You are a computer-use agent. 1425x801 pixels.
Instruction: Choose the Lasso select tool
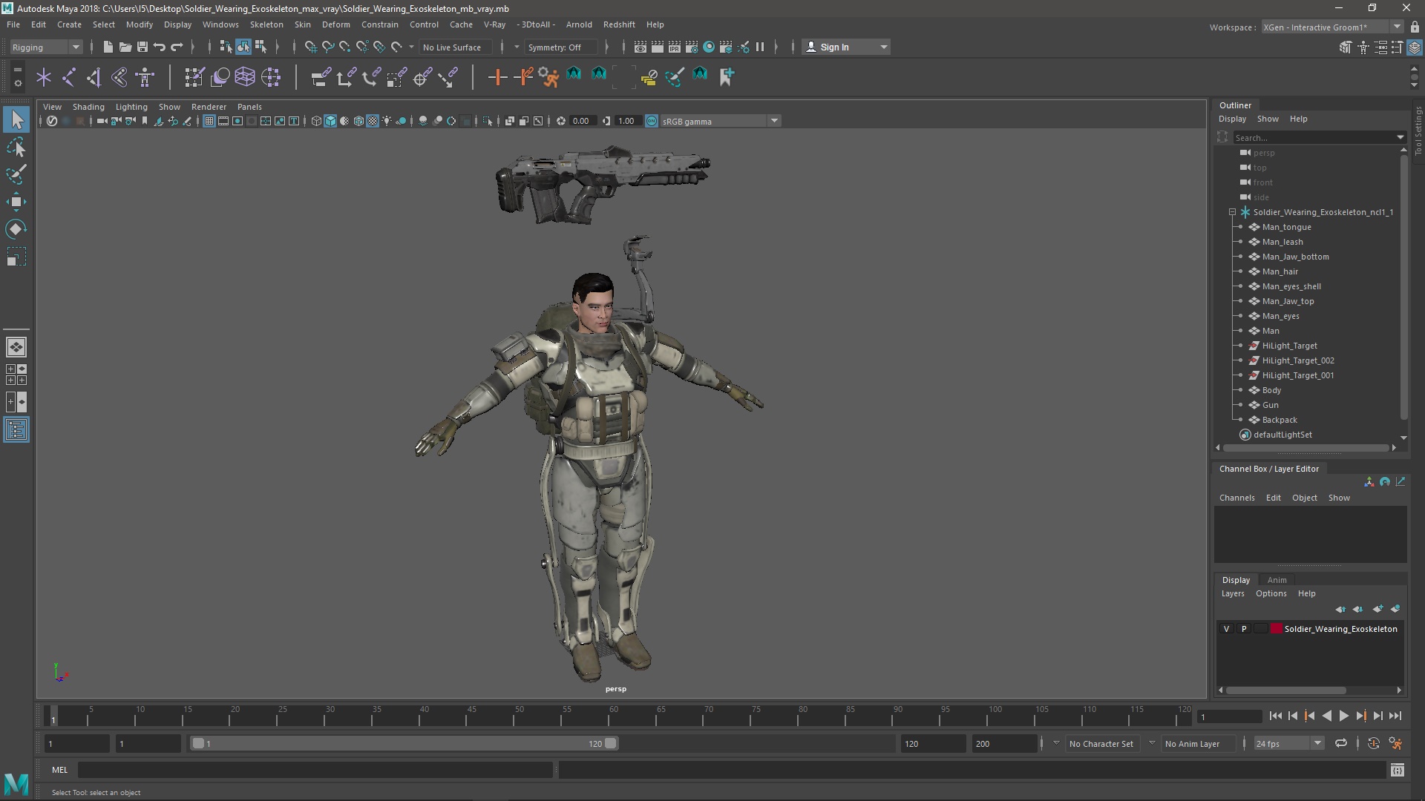pos(16,147)
